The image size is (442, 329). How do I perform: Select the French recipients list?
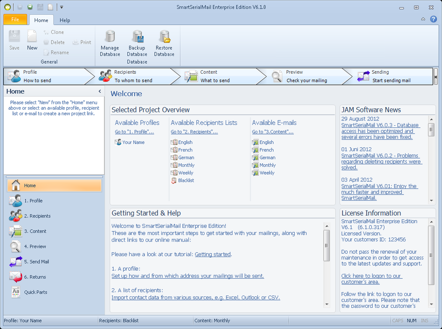click(x=182, y=150)
